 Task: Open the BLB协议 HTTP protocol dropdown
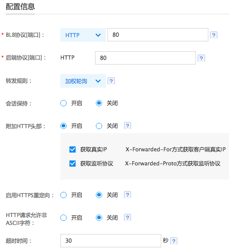pyautogui.click(x=83, y=35)
